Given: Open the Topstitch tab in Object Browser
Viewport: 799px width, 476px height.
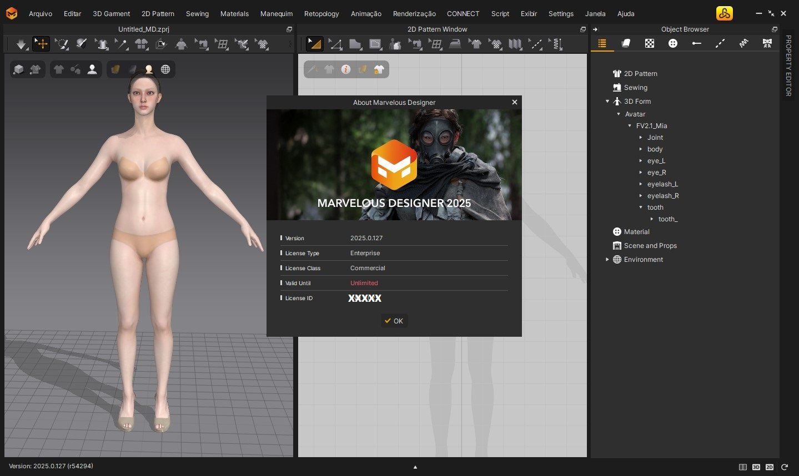Looking at the screenshot, I should coord(720,43).
